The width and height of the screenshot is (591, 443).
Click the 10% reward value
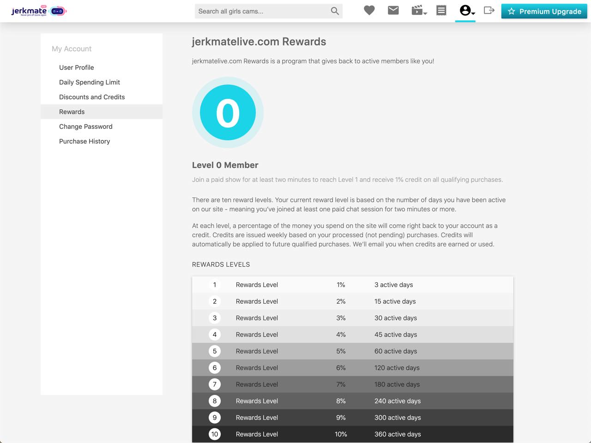(341, 434)
